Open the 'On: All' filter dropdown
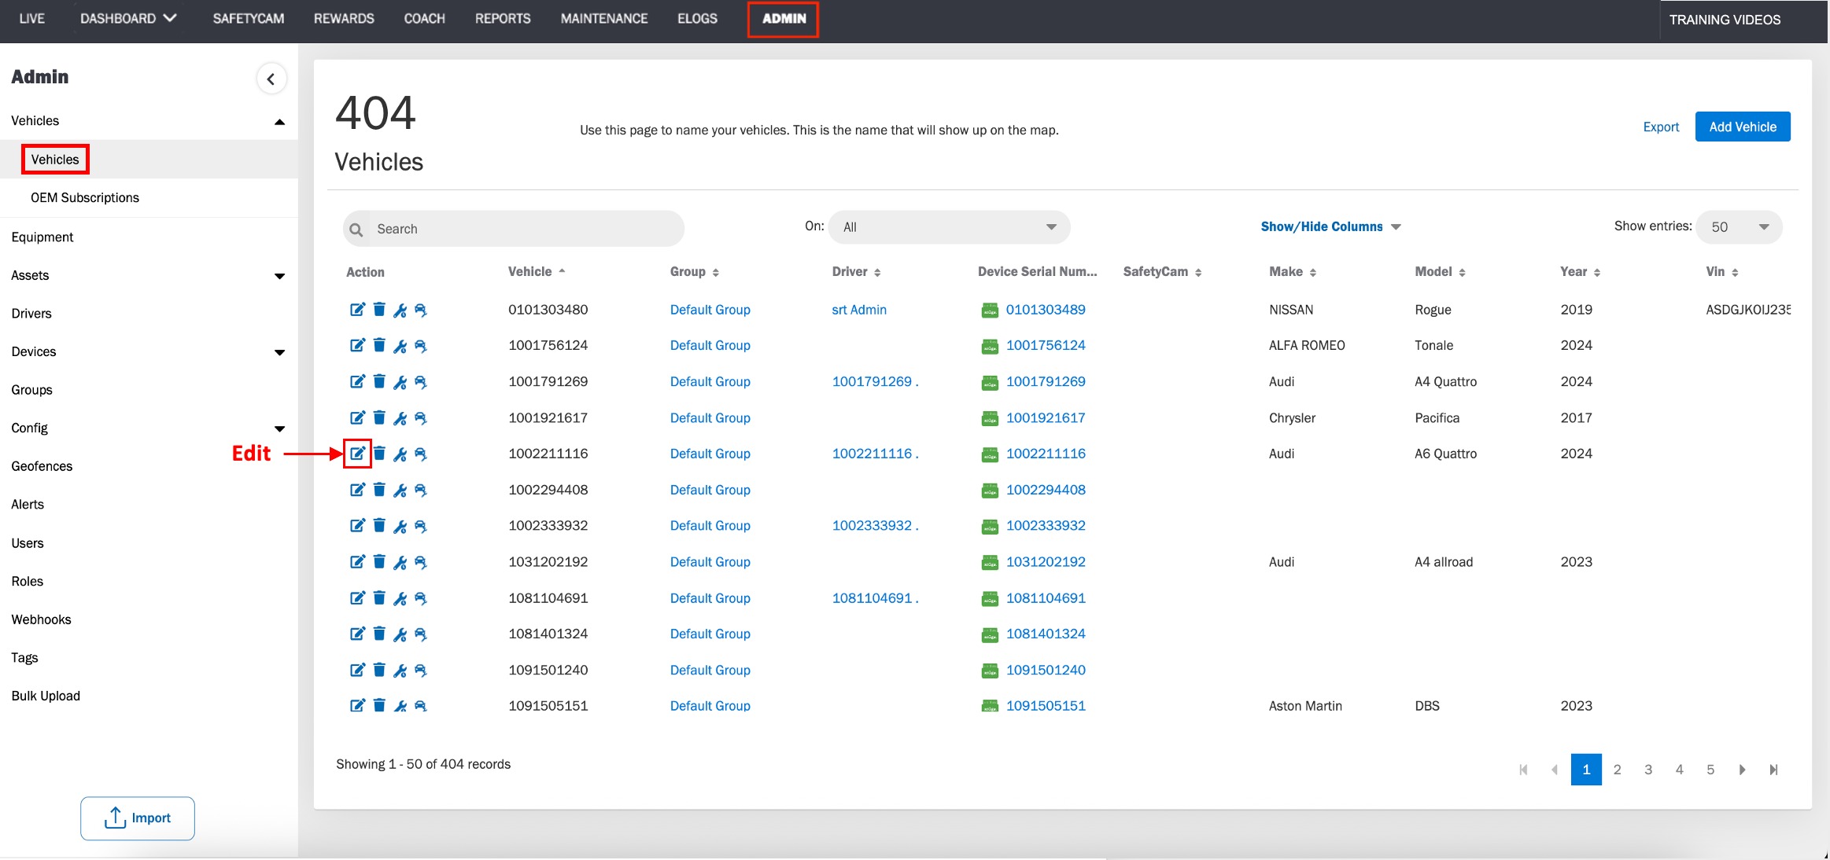Screen dimensions: 1830x860 tap(949, 227)
